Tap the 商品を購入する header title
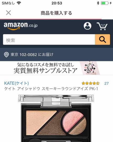This screenshot has height=142, width=113. tap(56, 13)
